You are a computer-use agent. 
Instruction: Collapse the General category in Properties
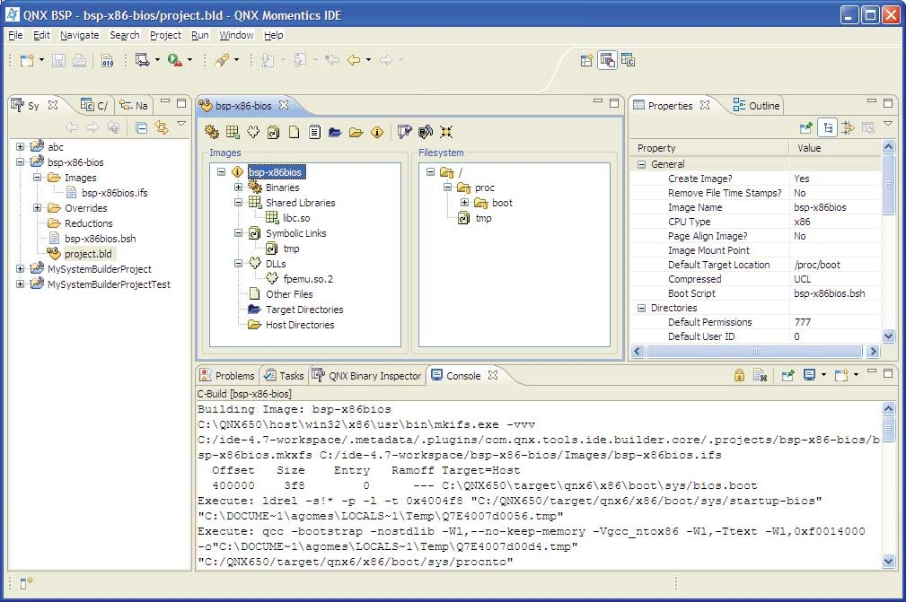click(x=641, y=164)
